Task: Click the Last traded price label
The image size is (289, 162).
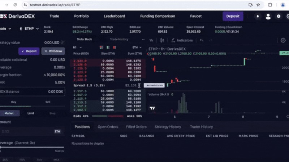Action: pyautogui.click(x=154, y=85)
